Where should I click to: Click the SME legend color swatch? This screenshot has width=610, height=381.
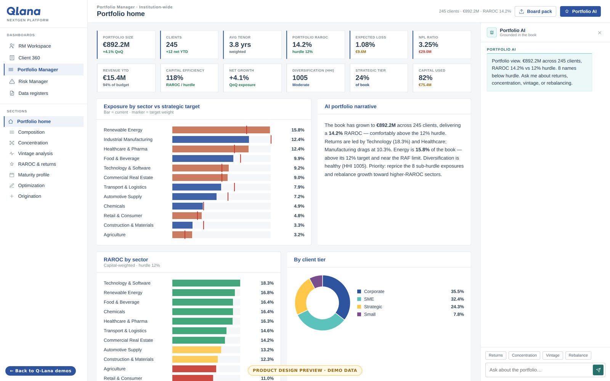click(x=359, y=299)
